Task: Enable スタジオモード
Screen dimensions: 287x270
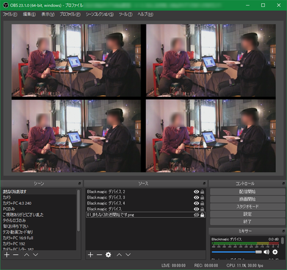Action: pyautogui.click(x=247, y=207)
